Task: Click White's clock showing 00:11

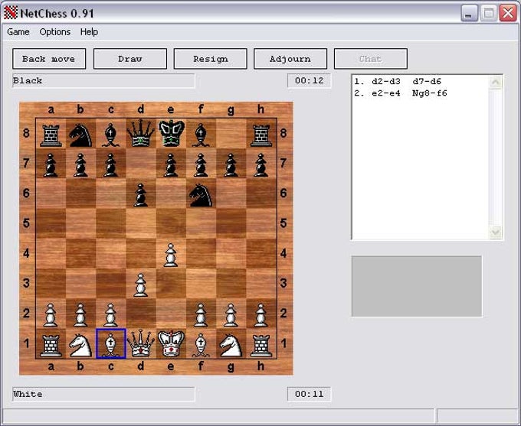Action: pos(309,394)
